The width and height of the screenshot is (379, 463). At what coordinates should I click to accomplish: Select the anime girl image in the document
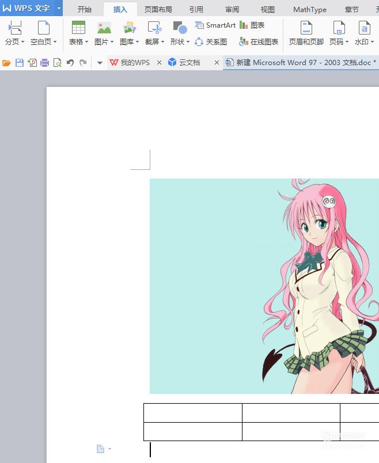coord(264,286)
